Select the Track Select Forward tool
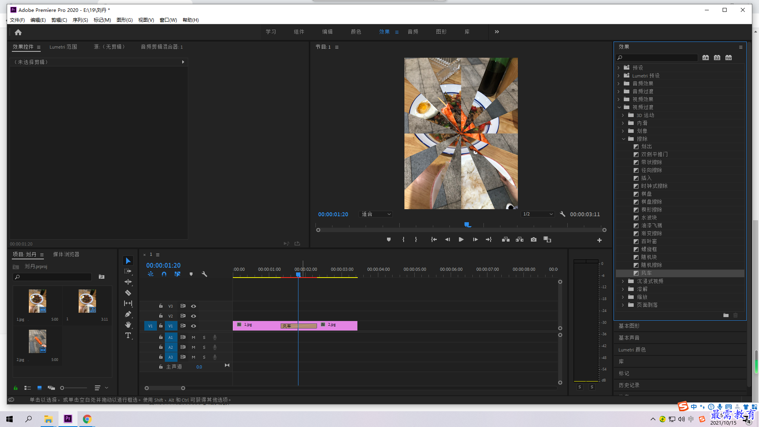This screenshot has height=427, width=759. click(x=128, y=271)
